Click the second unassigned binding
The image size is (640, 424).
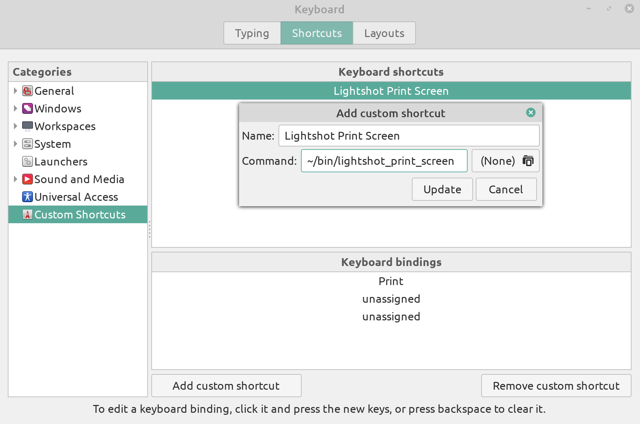click(391, 316)
